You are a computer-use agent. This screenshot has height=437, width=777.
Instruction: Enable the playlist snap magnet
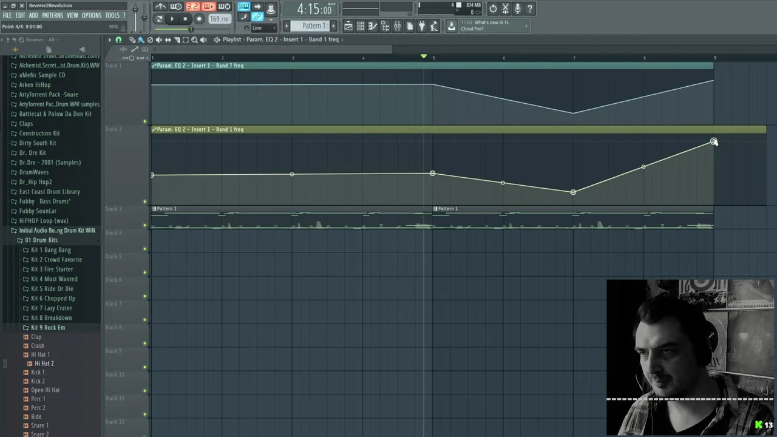coord(118,39)
